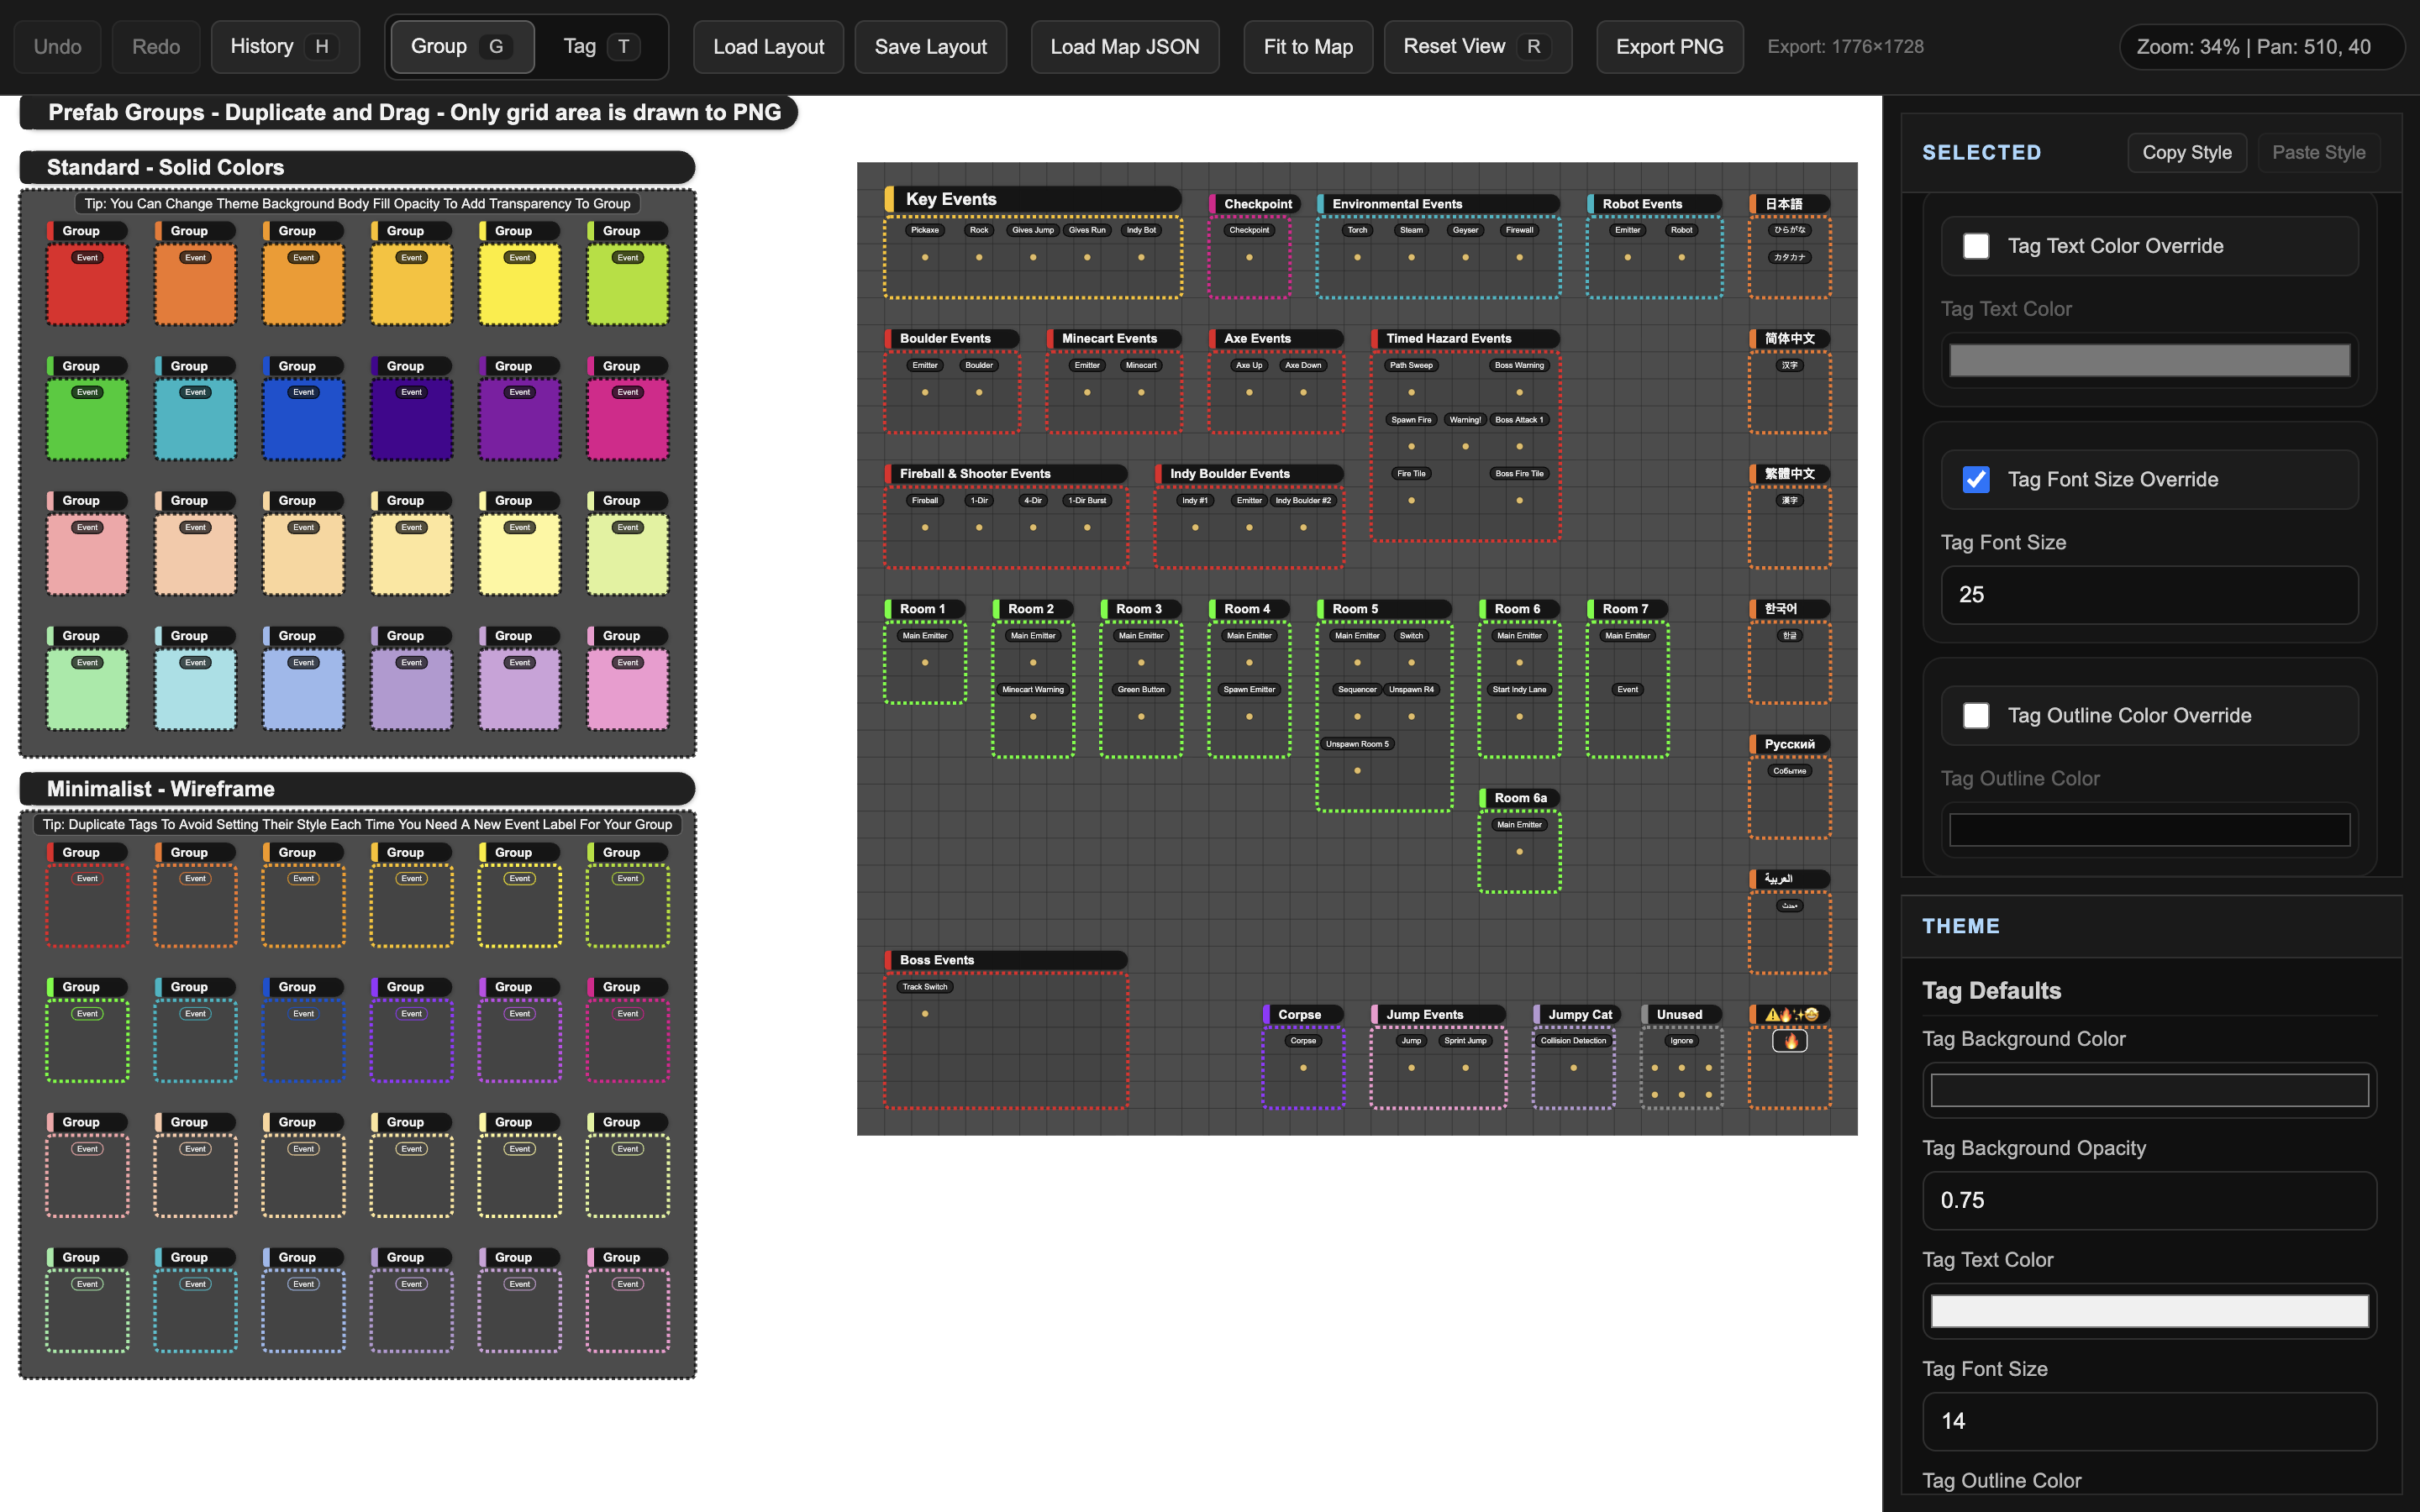Select the emoji-titled group header

click(x=1790, y=1014)
